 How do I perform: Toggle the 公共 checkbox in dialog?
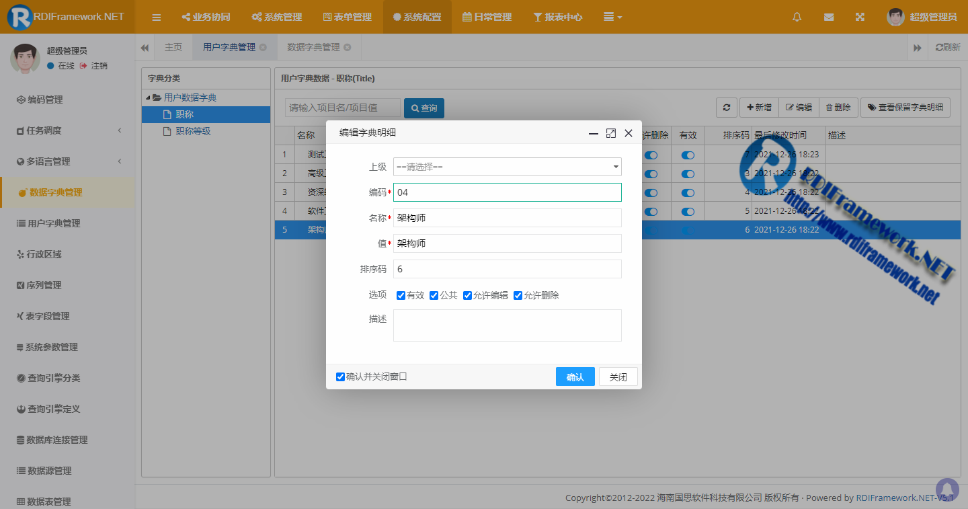pyautogui.click(x=434, y=295)
